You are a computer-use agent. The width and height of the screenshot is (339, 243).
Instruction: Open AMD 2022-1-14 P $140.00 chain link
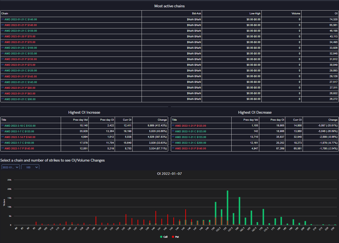pyautogui.click(x=20, y=137)
